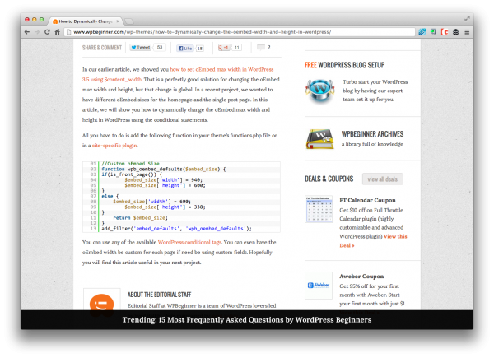494x358 pixels.
Task: Reload the page with the refresh icon
Action: coord(47,32)
